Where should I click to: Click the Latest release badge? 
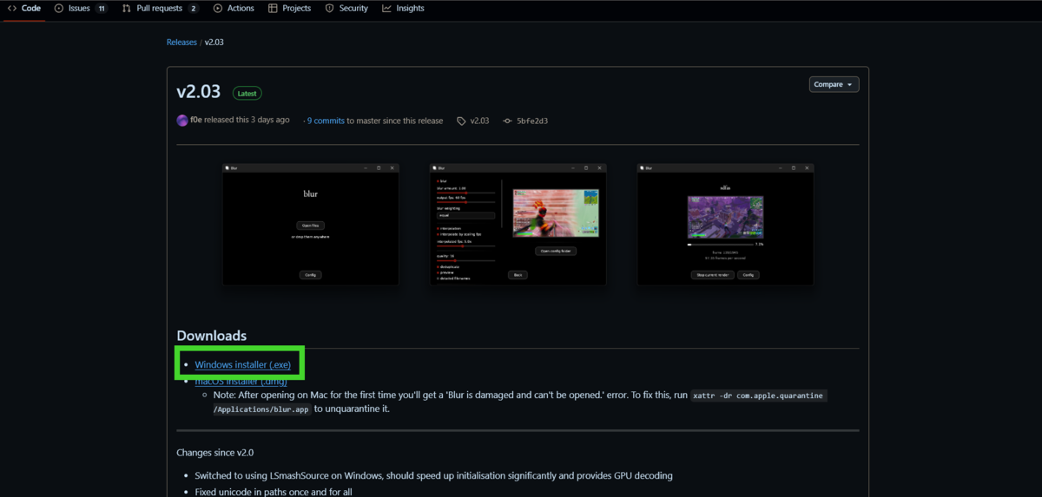pyautogui.click(x=247, y=93)
